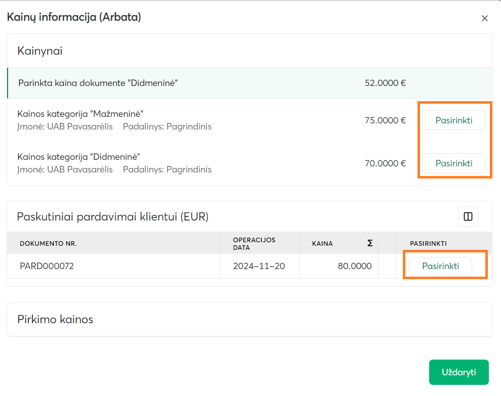
Task: Click the Pasirinkti column header
Action: (428, 244)
